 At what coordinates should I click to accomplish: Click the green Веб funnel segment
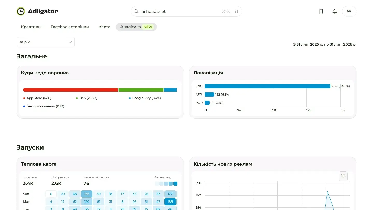click(141, 90)
